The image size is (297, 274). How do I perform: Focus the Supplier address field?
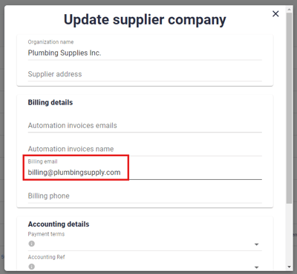[145, 74]
